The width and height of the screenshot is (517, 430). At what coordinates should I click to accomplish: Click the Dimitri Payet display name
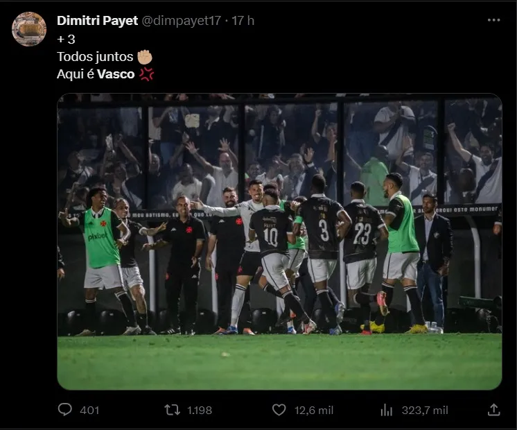tap(97, 21)
